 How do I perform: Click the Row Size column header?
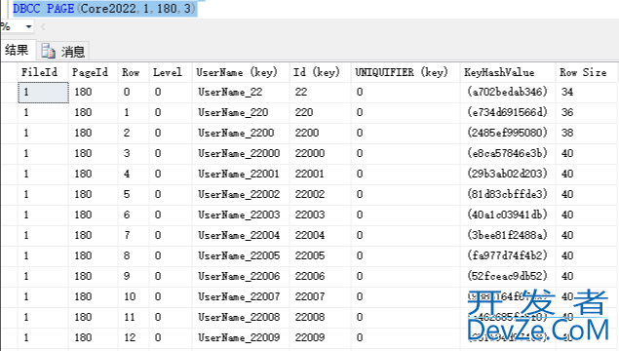click(x=587, y=72)
